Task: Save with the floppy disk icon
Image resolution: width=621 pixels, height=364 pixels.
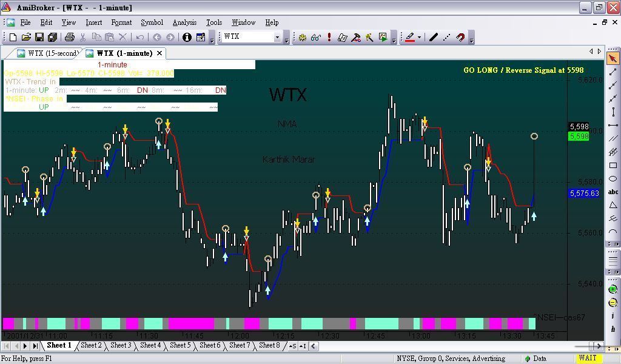Action: click(39, 37)
